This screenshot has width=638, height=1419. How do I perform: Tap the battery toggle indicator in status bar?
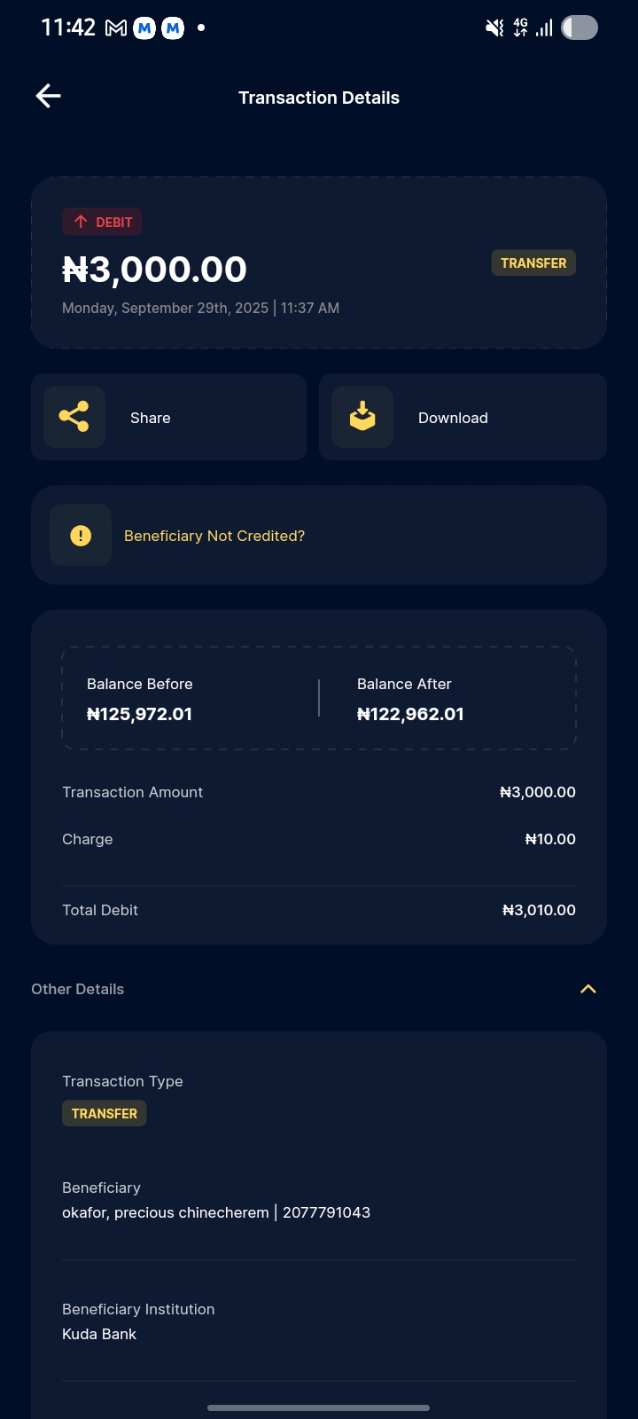pyautogui.click(x=580, y=28)
